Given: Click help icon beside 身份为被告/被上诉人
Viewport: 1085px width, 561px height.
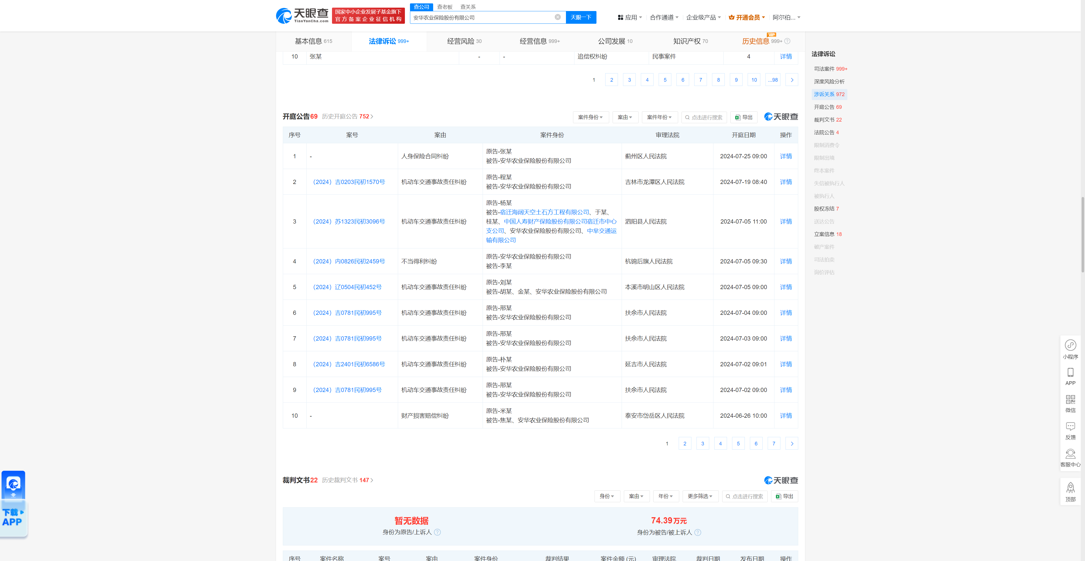Looking at the screenshot, I should pyautogui.click(x=698, y=533).
